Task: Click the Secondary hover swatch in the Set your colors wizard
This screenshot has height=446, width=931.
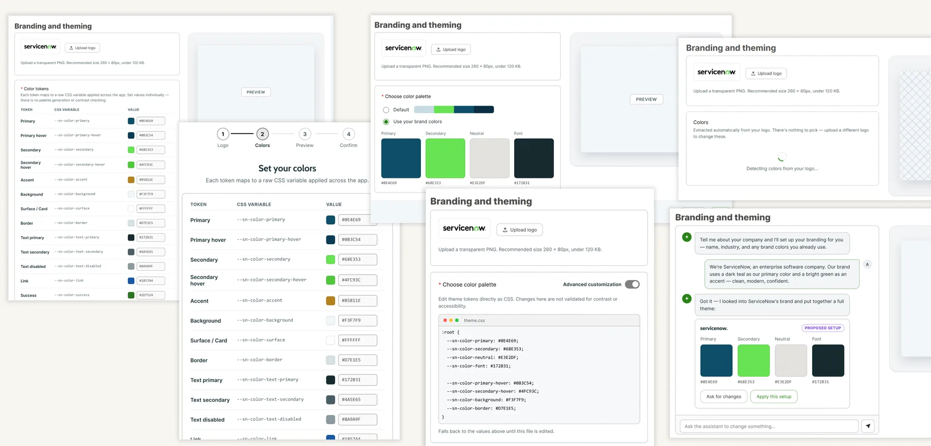Action: pyautogui.click(x=331, y=280)
